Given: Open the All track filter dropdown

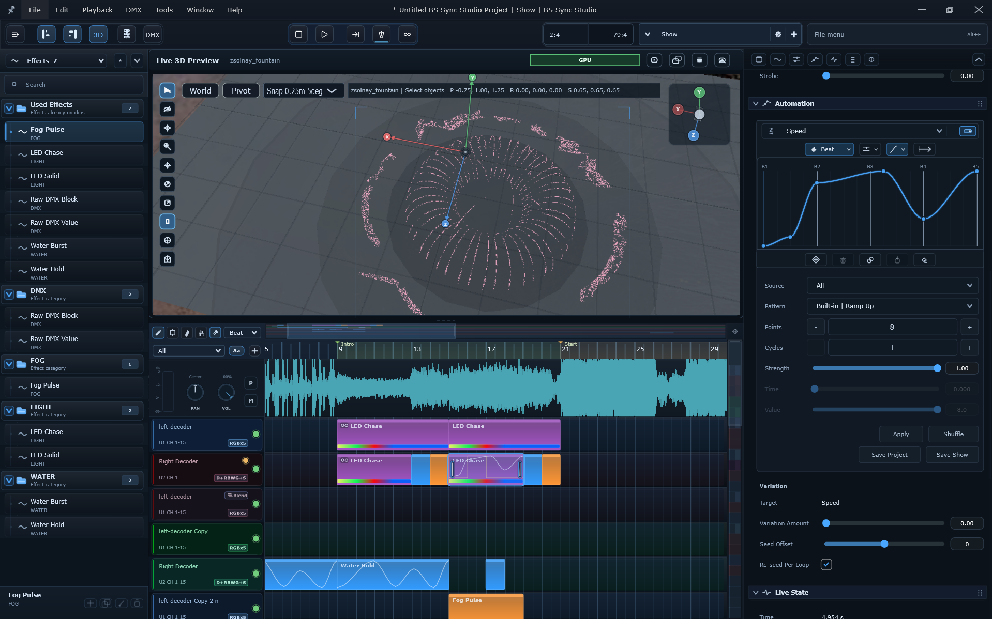Looking at the screenshot, I should point(188,351).
